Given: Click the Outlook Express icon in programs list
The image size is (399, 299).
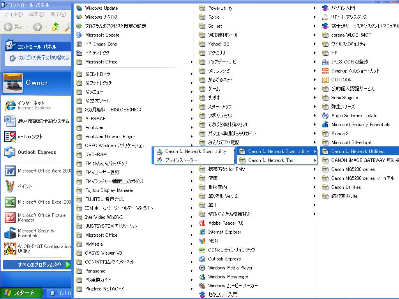Looking at the screenshot, I should 202,259.
